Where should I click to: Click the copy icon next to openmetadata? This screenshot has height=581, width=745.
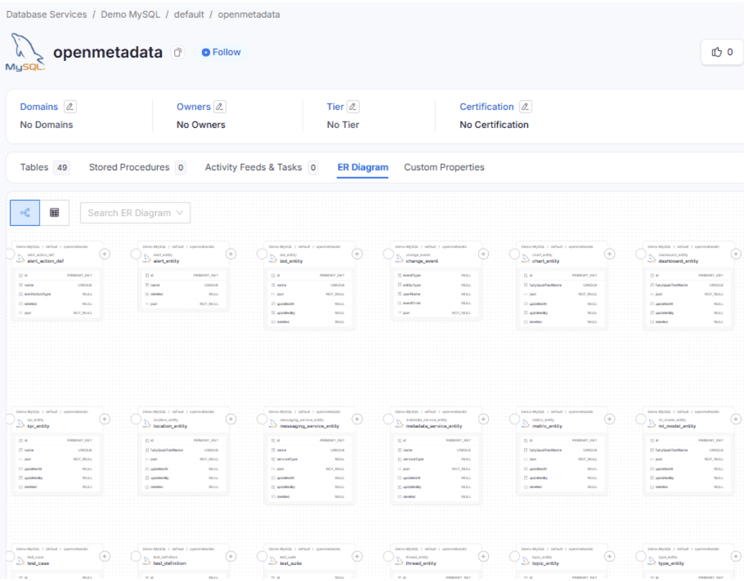pos(178,52)
